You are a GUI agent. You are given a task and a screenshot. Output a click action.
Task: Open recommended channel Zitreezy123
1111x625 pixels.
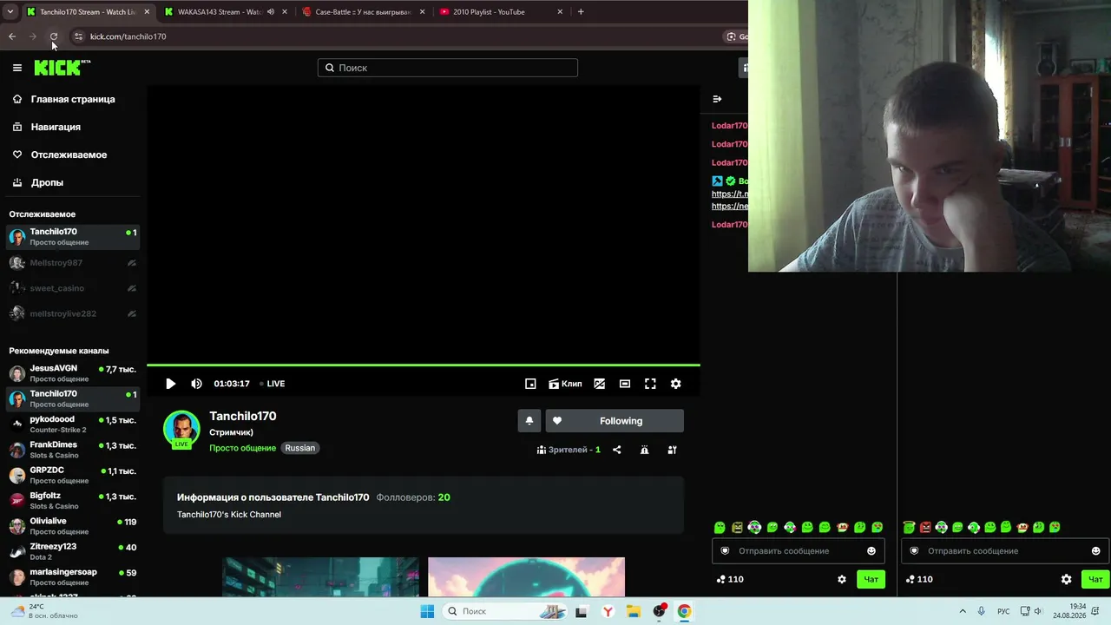coord(73,551)
